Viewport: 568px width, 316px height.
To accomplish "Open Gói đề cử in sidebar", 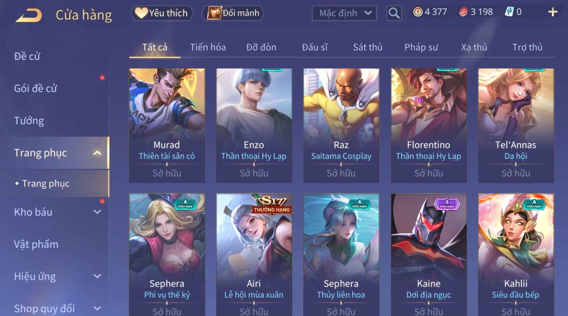I will pos(35,89).
